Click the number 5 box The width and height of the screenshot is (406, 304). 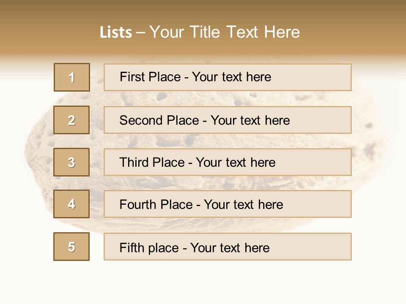point(71,247)
